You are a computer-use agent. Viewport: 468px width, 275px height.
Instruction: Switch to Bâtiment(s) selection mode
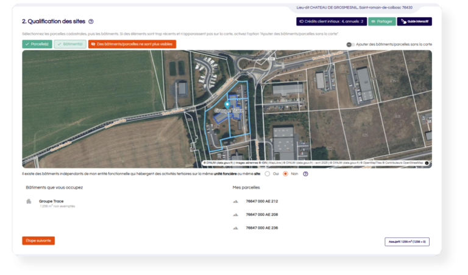pos(69,44)
